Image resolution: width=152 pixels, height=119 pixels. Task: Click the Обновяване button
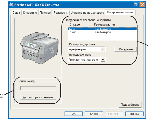[x=125, y=49]
